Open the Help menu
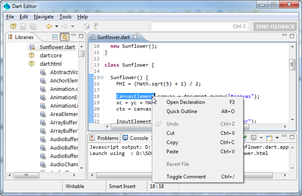The height and width of the screenshot is (196, 302). click(82, 17)
